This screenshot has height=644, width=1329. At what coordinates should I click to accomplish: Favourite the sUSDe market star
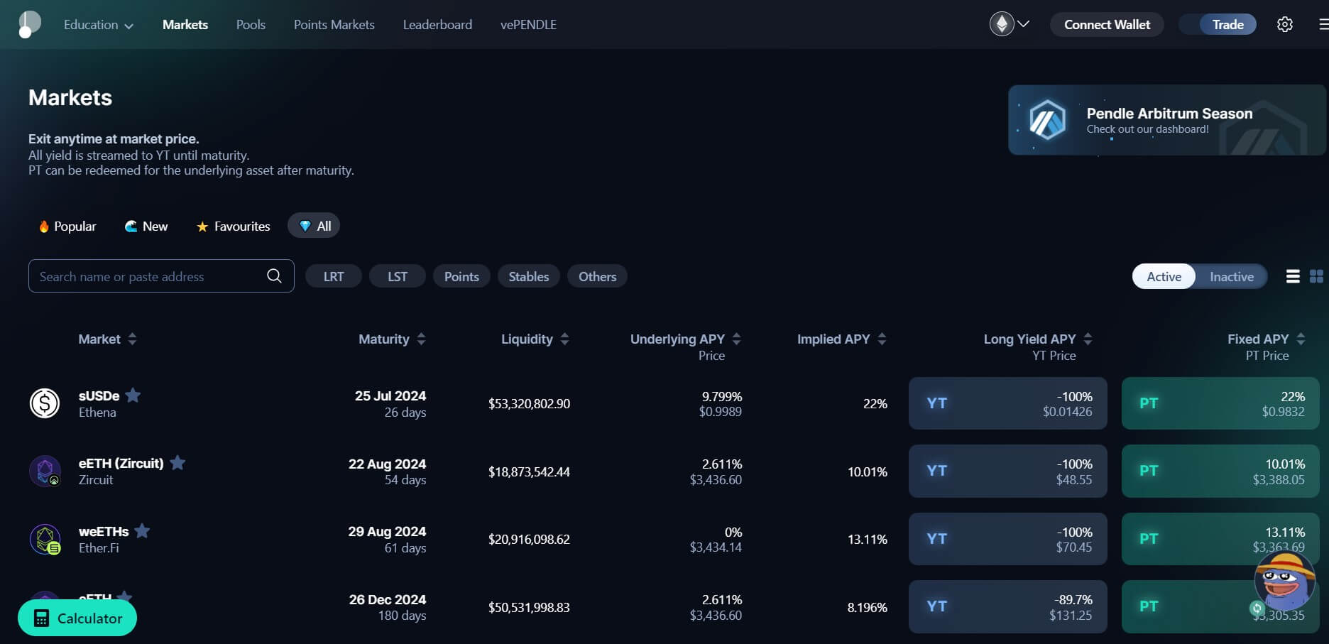pos(133,395)
